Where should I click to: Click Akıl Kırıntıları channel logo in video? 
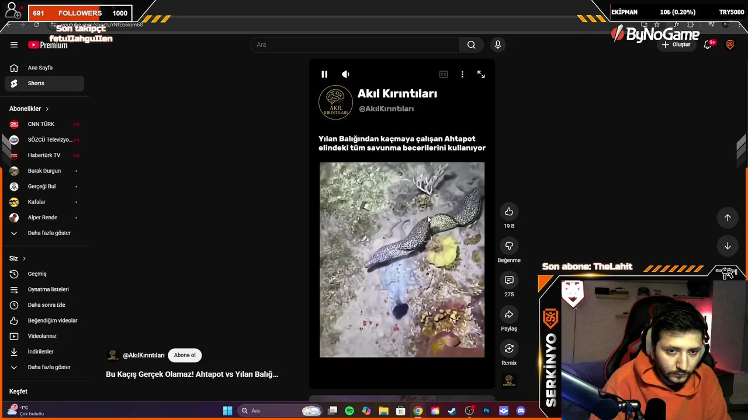pyautogui.click(x=335, y=103)
